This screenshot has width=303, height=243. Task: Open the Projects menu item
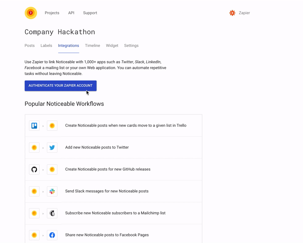coord(52,13)
